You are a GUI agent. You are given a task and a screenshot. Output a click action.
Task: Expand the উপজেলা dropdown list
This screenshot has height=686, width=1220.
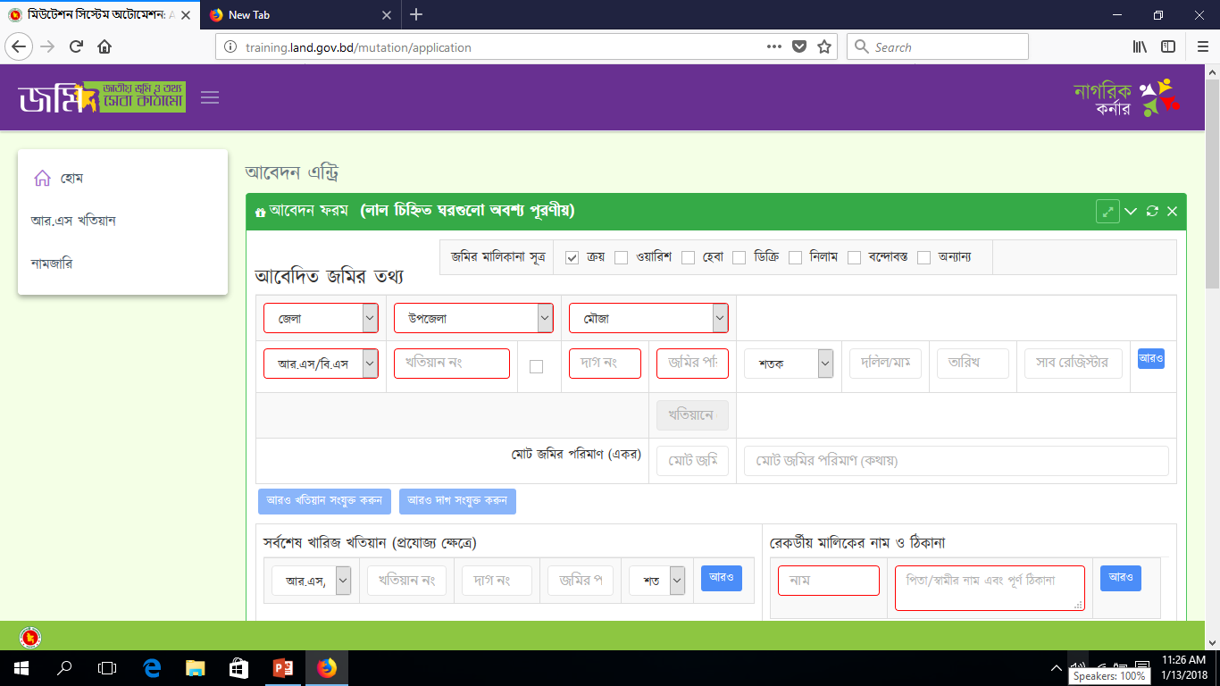[x=473, y=318]
